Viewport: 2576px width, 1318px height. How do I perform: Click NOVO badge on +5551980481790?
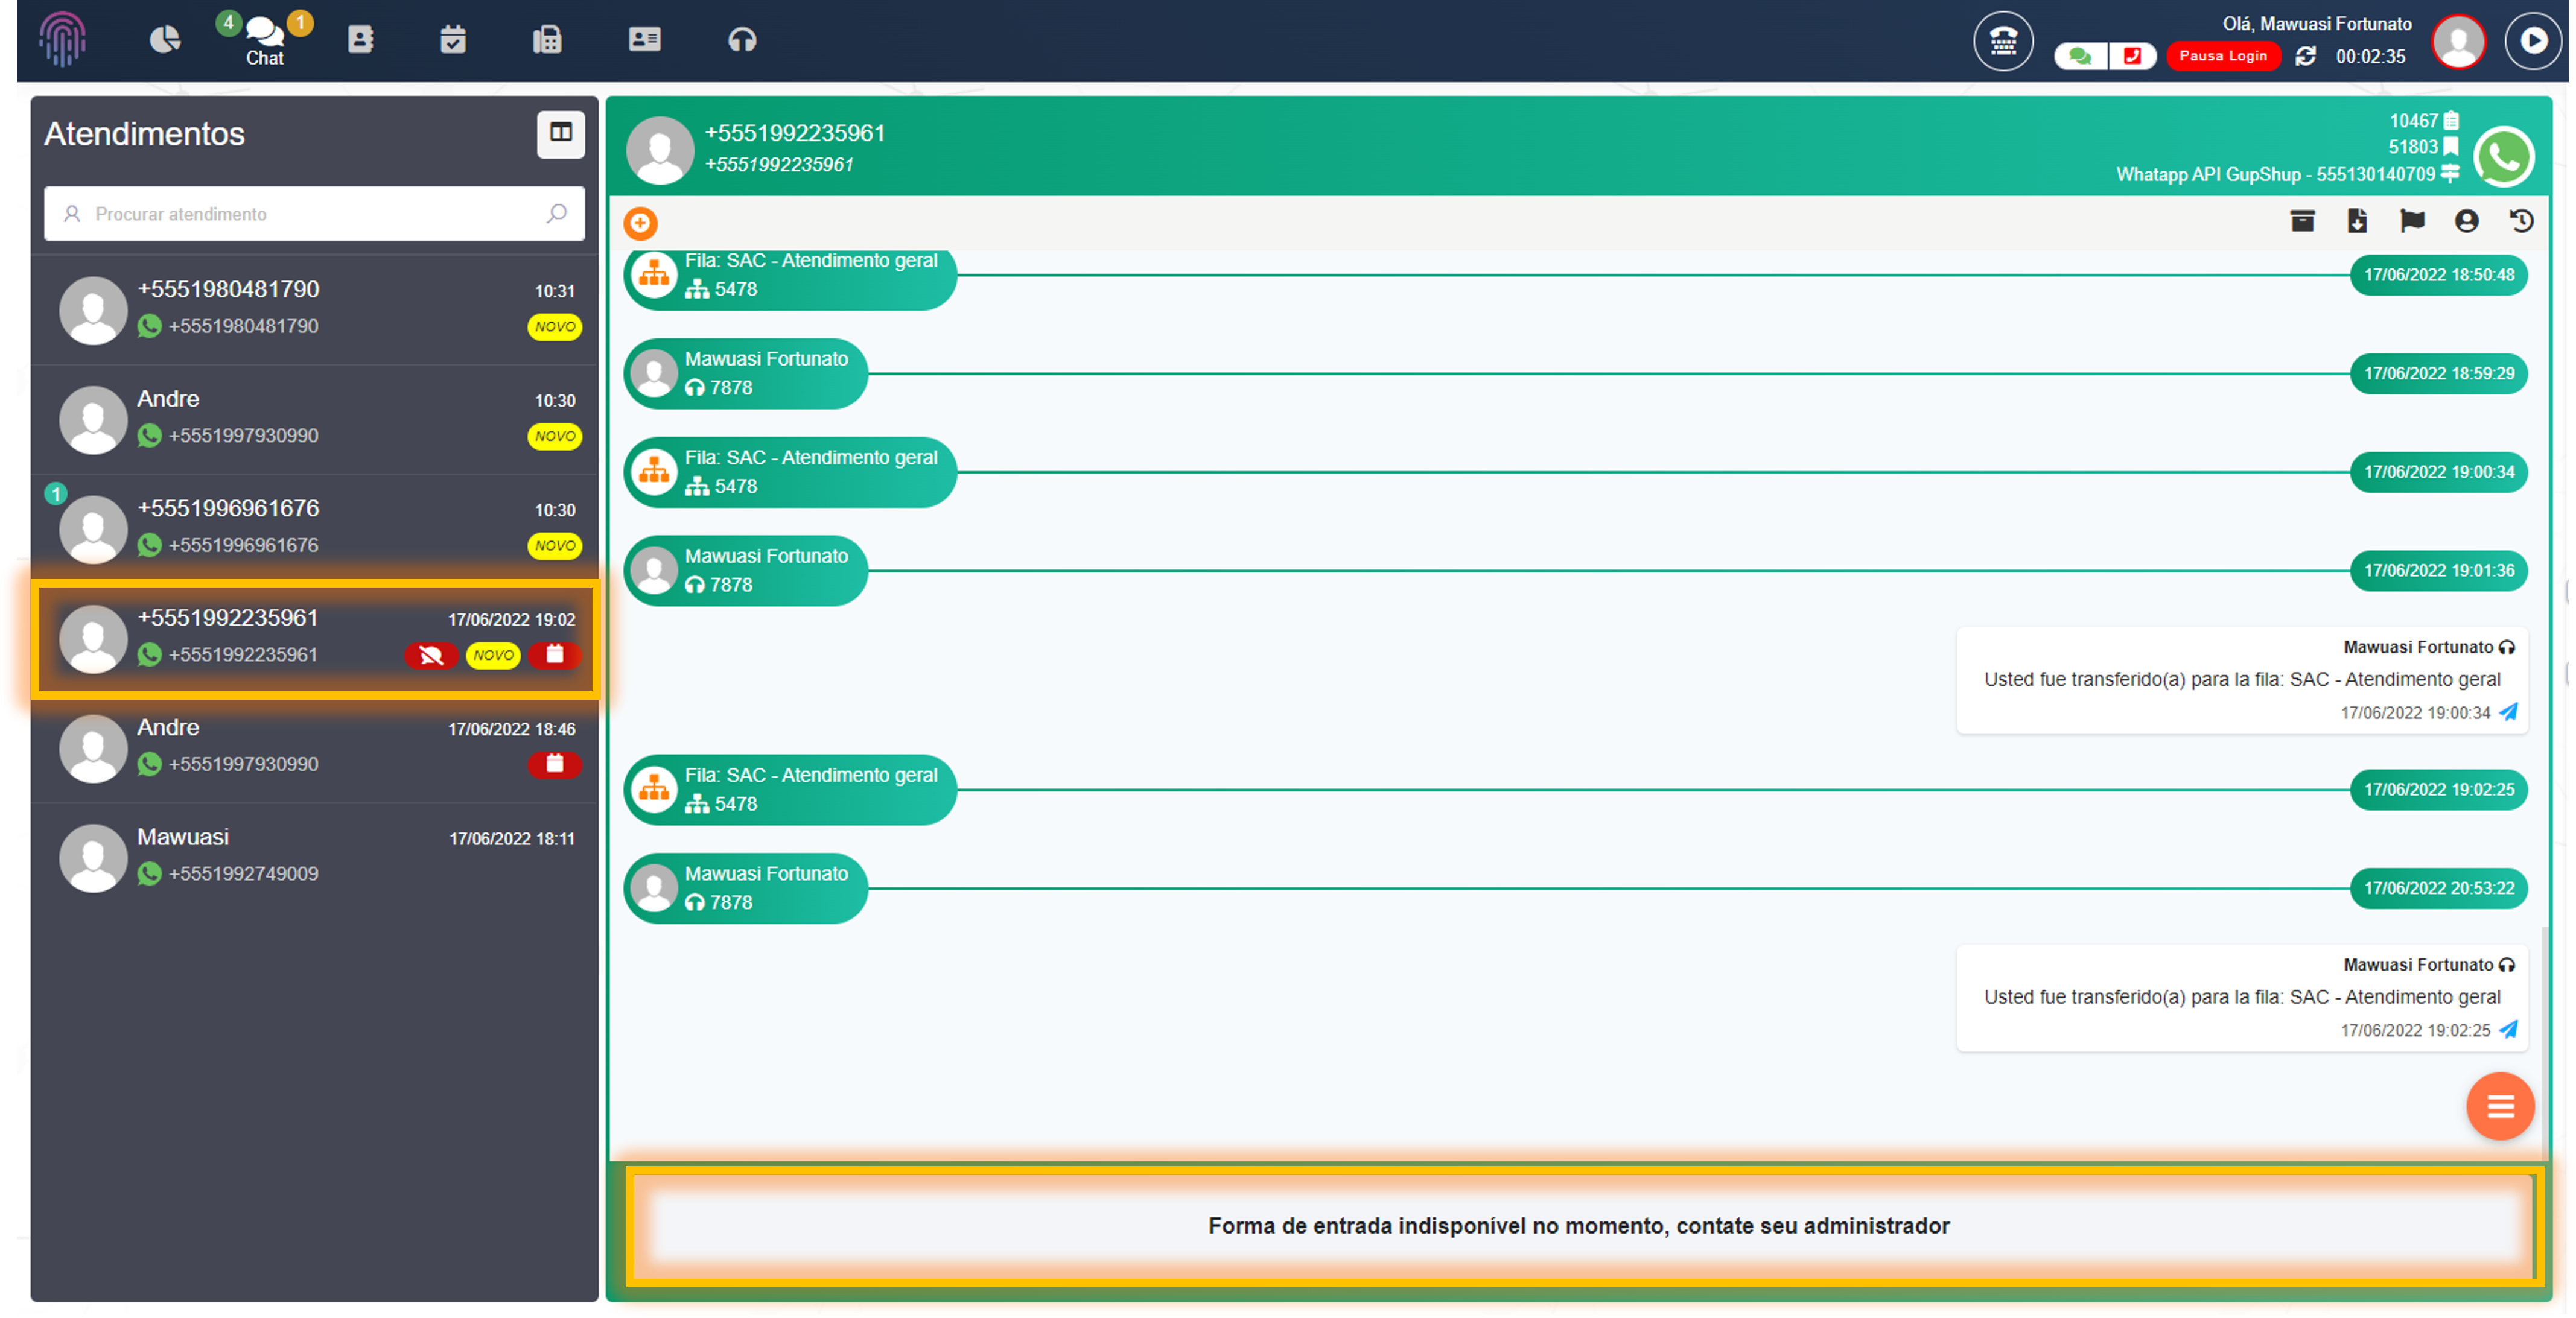[x=555, y=327]
